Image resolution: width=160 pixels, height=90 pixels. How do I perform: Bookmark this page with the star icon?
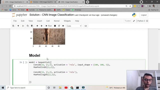coord(130,6)
